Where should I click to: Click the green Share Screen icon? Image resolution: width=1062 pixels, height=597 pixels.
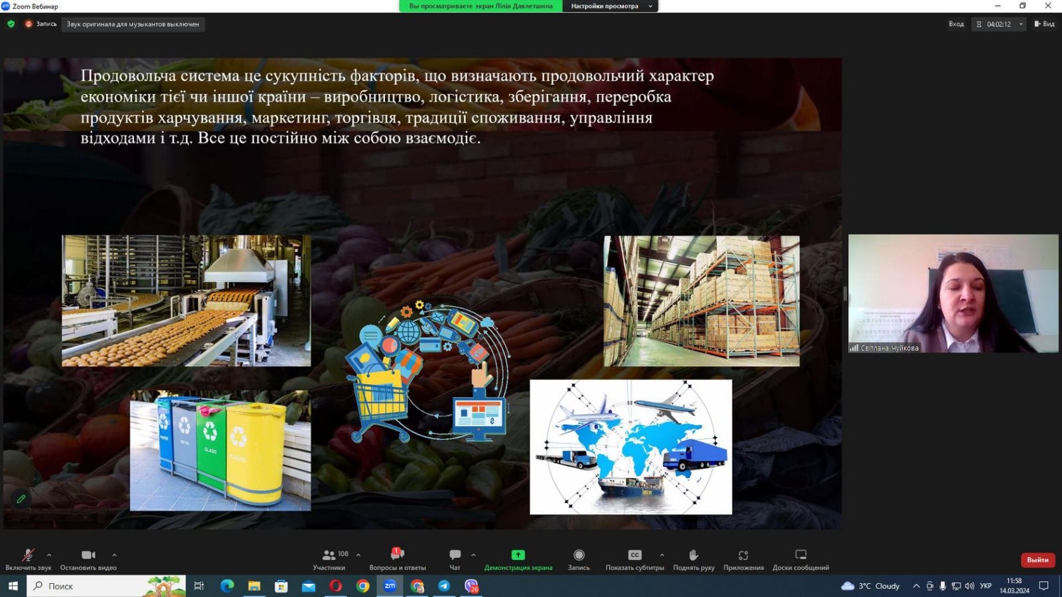click(518, 555)
